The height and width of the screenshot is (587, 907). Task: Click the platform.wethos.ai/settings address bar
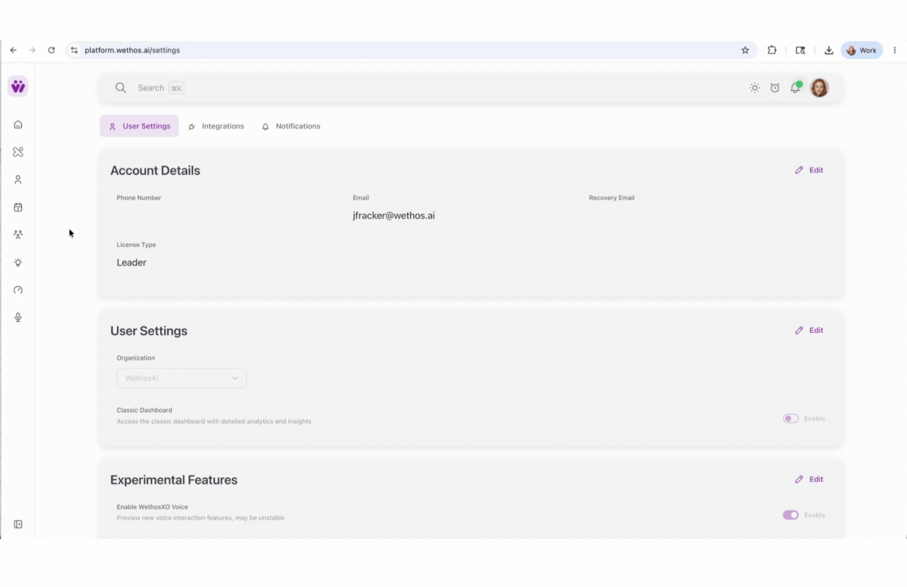point(411,50)
